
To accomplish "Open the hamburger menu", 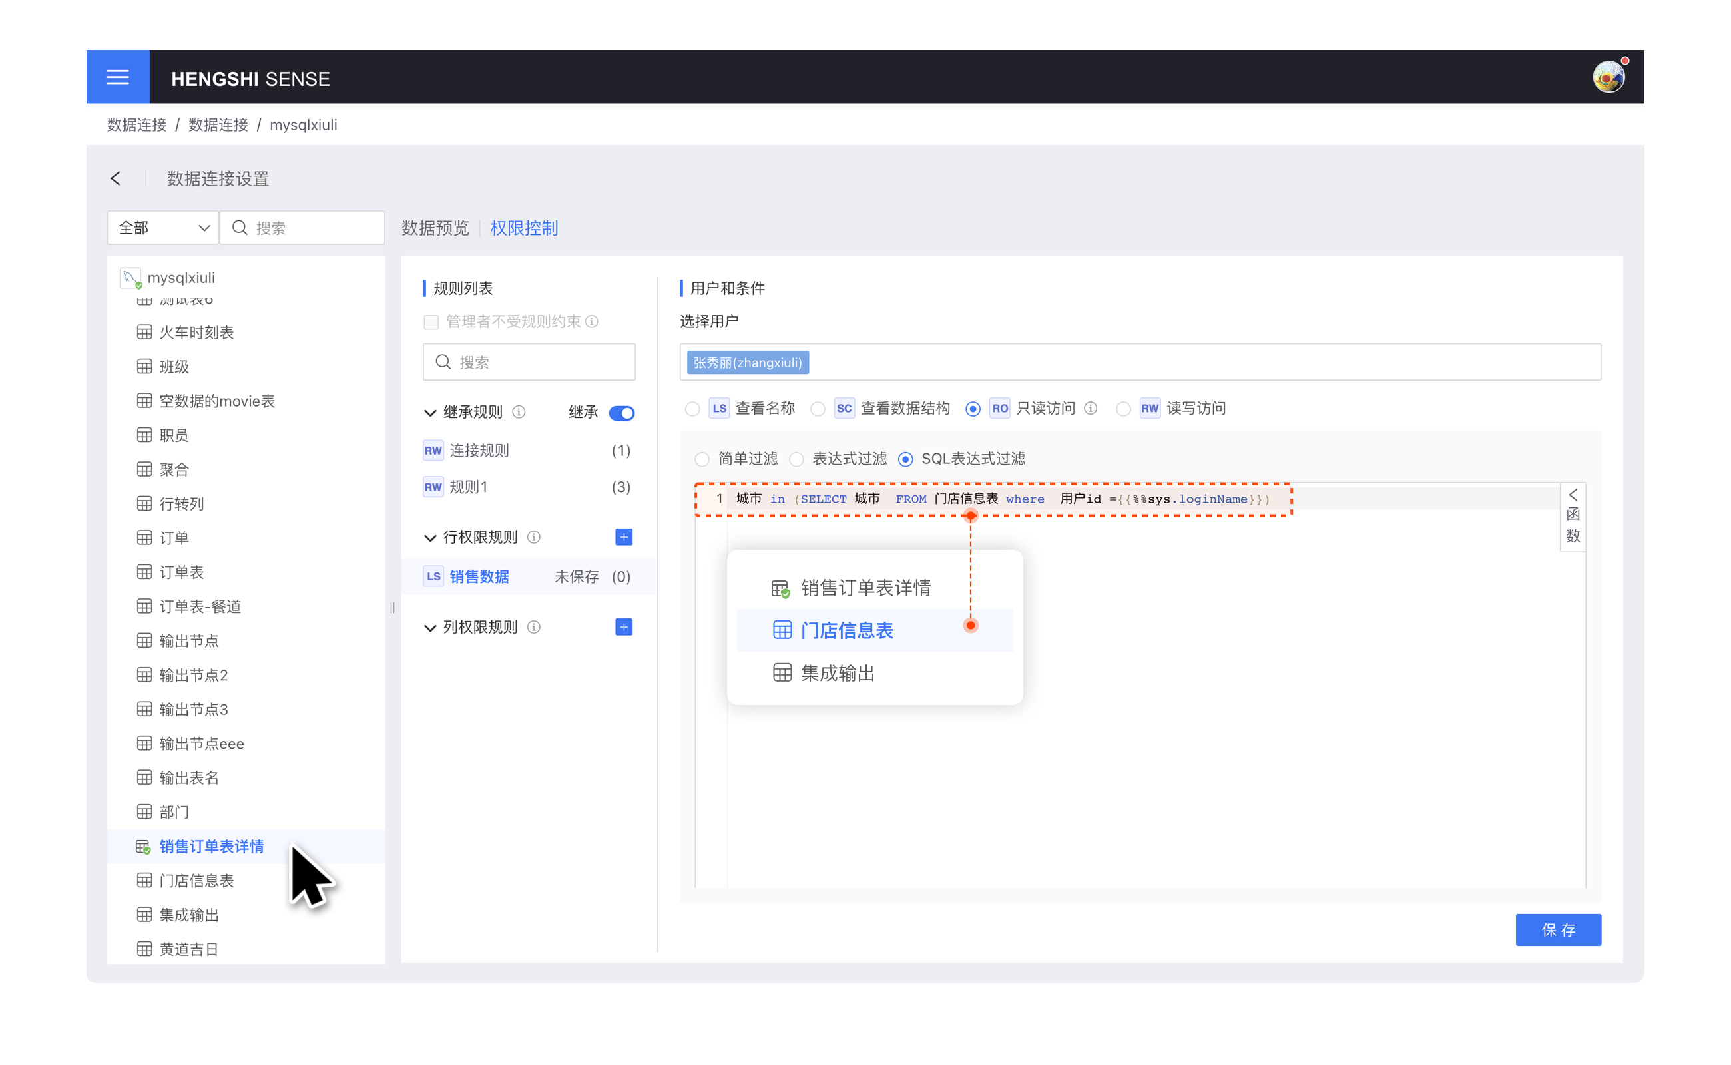I will (x=118, y=77).
